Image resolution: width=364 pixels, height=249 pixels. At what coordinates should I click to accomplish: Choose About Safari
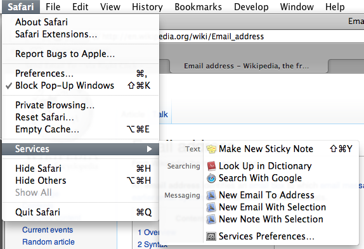click(x=81, y=22)
